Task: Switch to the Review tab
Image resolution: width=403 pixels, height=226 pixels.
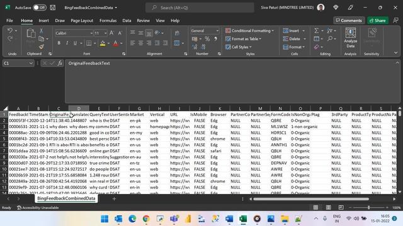Action: pos(143,21)
